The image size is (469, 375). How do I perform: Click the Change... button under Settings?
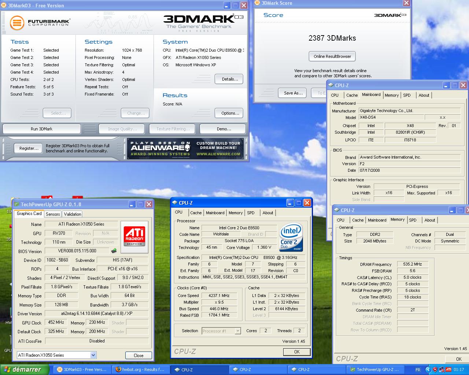[x=136, y=113]
